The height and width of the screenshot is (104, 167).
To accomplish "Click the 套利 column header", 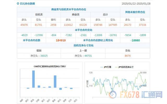I will pos(53,20).
